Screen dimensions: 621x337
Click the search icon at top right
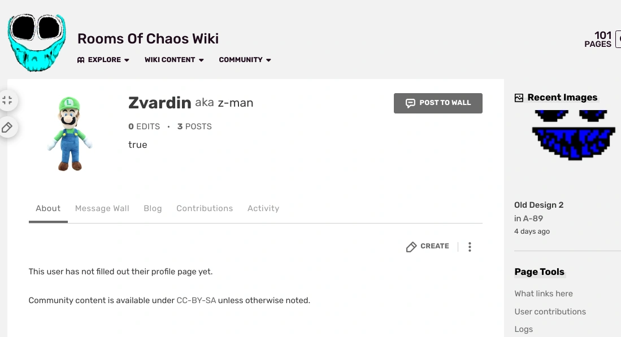coord(618,38)
